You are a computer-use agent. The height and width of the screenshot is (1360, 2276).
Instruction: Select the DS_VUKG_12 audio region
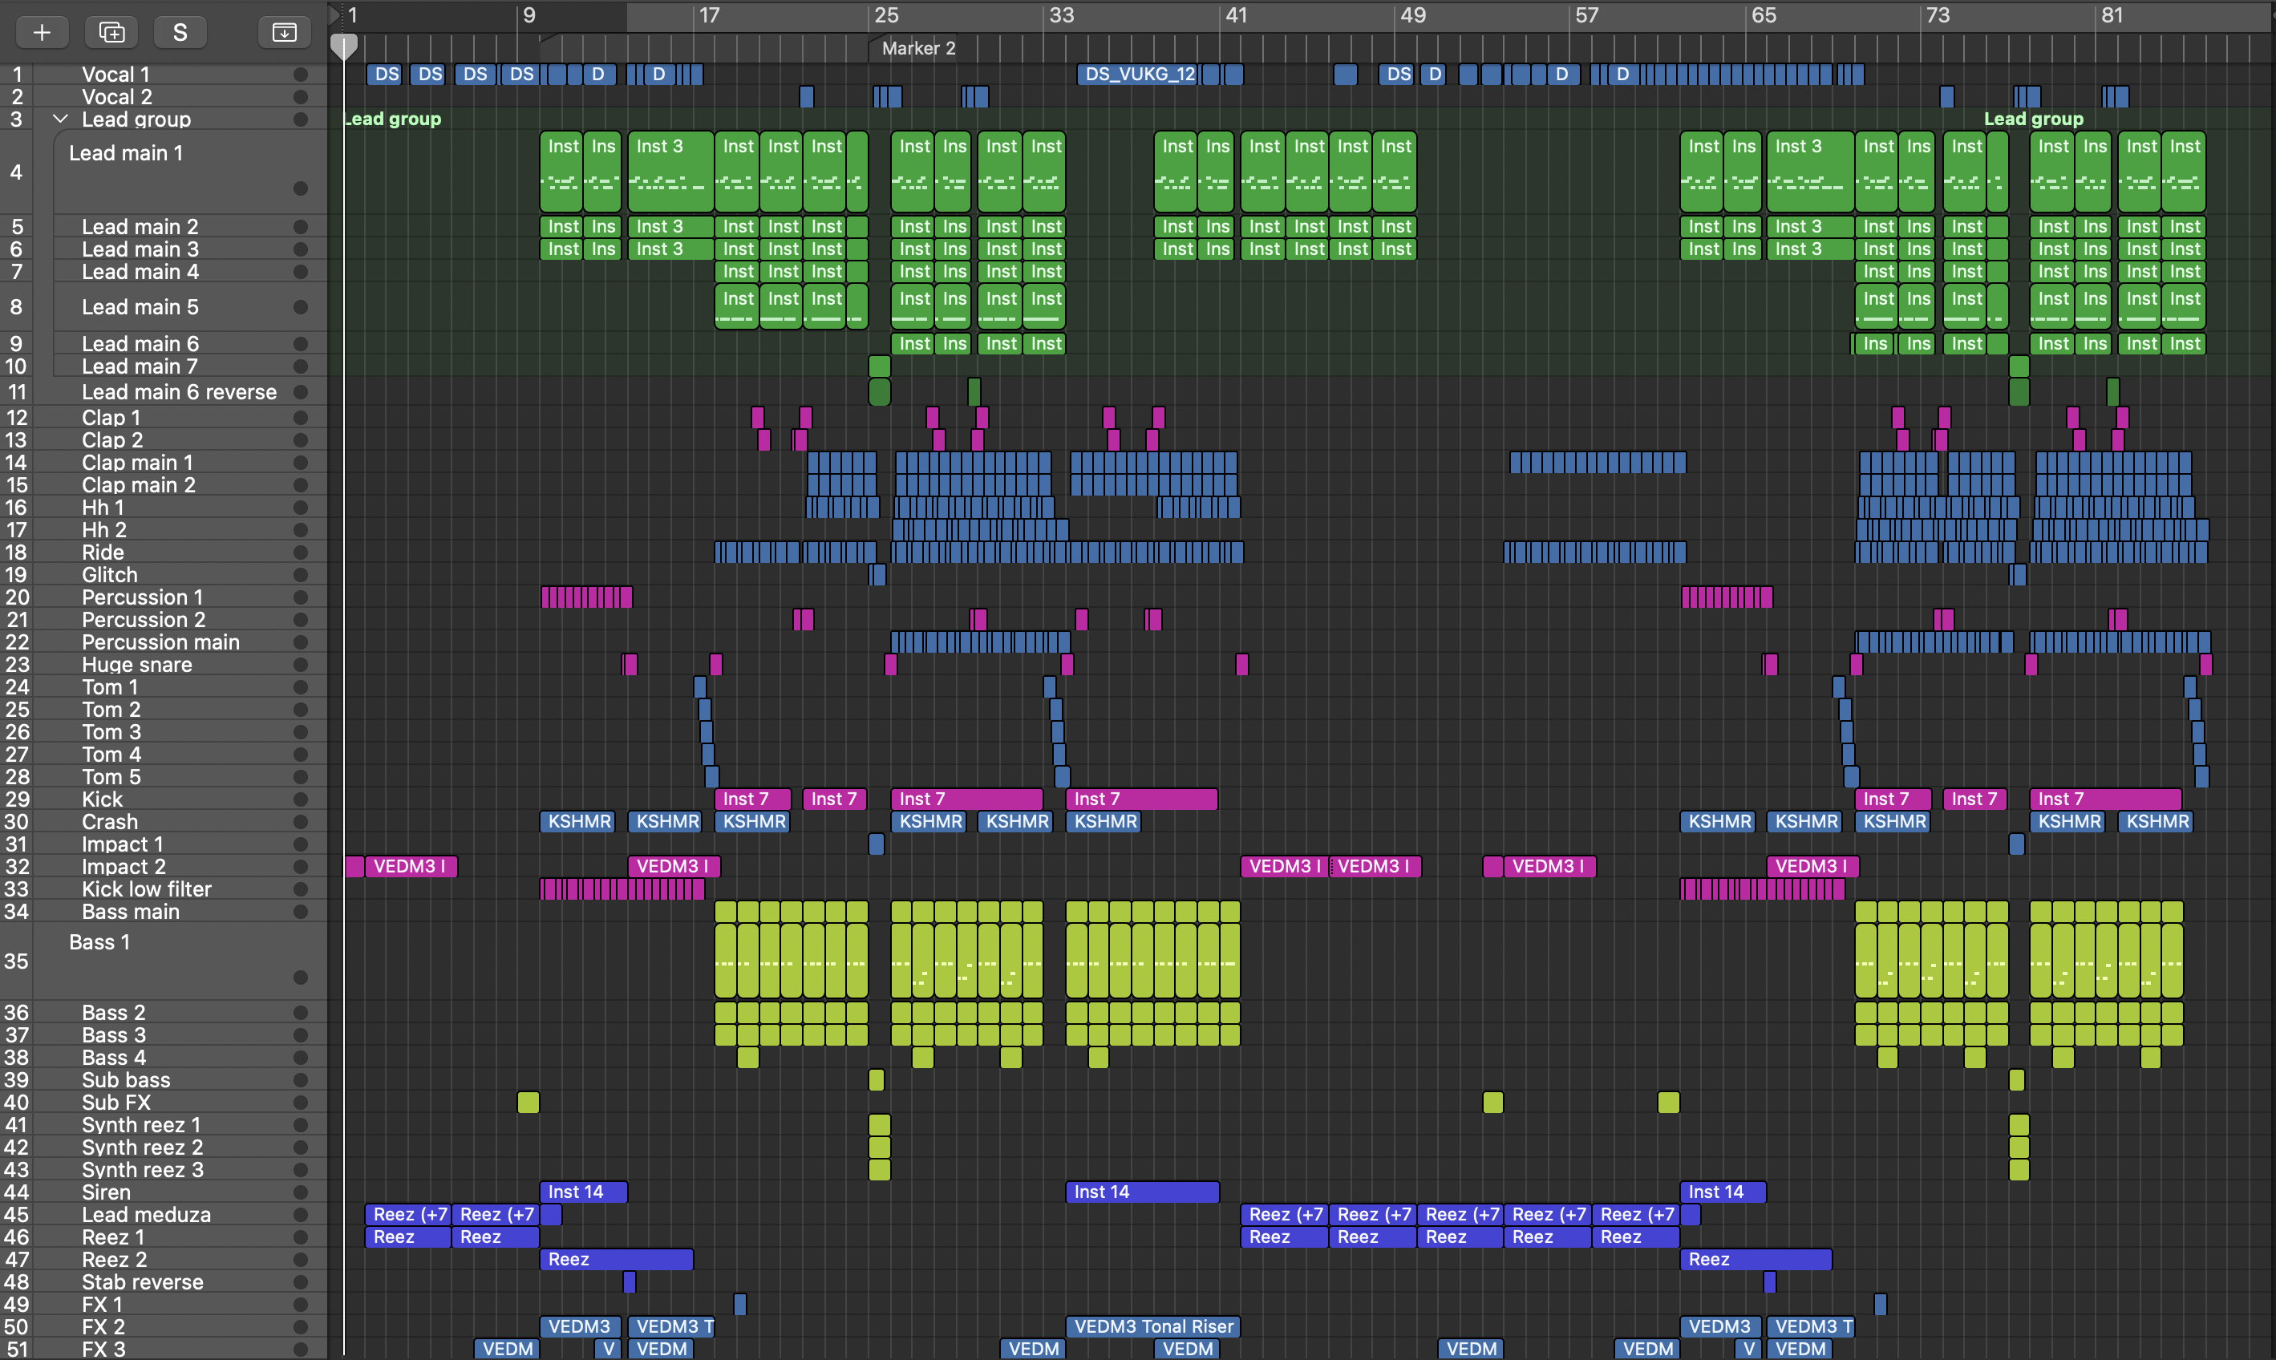coord(1138,75)
